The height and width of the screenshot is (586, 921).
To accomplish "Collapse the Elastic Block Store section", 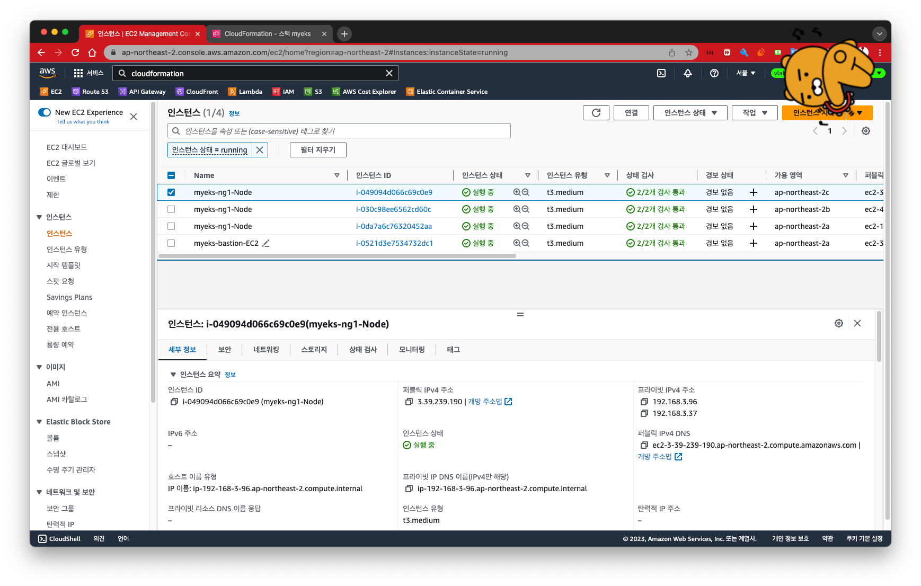I will [x=39, y=422].
